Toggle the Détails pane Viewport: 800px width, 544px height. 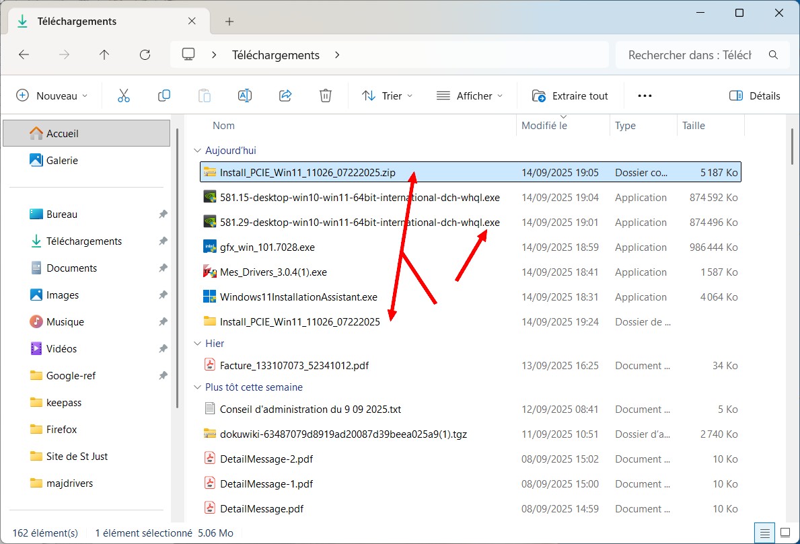pos(755,95)
